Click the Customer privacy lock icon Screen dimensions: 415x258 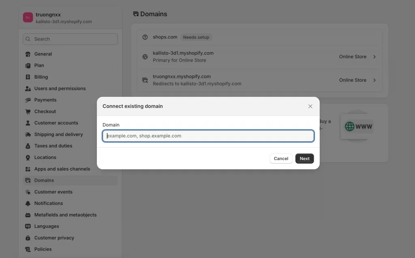pyautogui.click(x=28, y=238)
